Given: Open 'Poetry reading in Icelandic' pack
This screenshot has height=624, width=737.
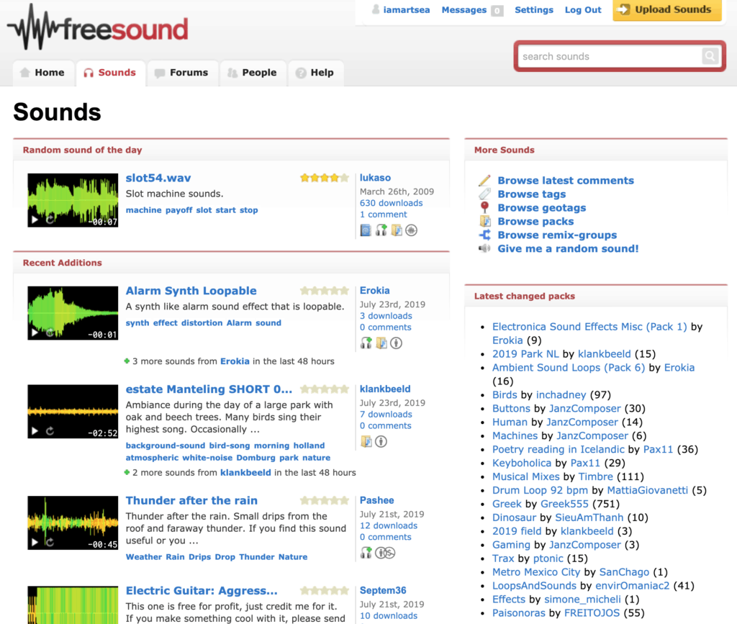Looking at the screenshot, I should click(558, 449).
